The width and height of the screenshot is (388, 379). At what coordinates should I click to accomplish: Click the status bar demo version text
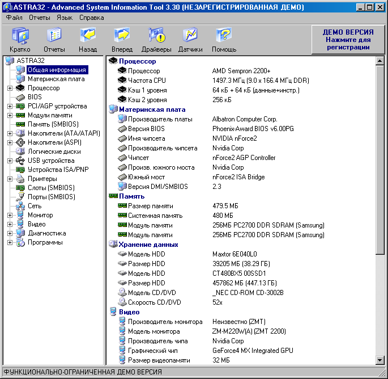83,372
